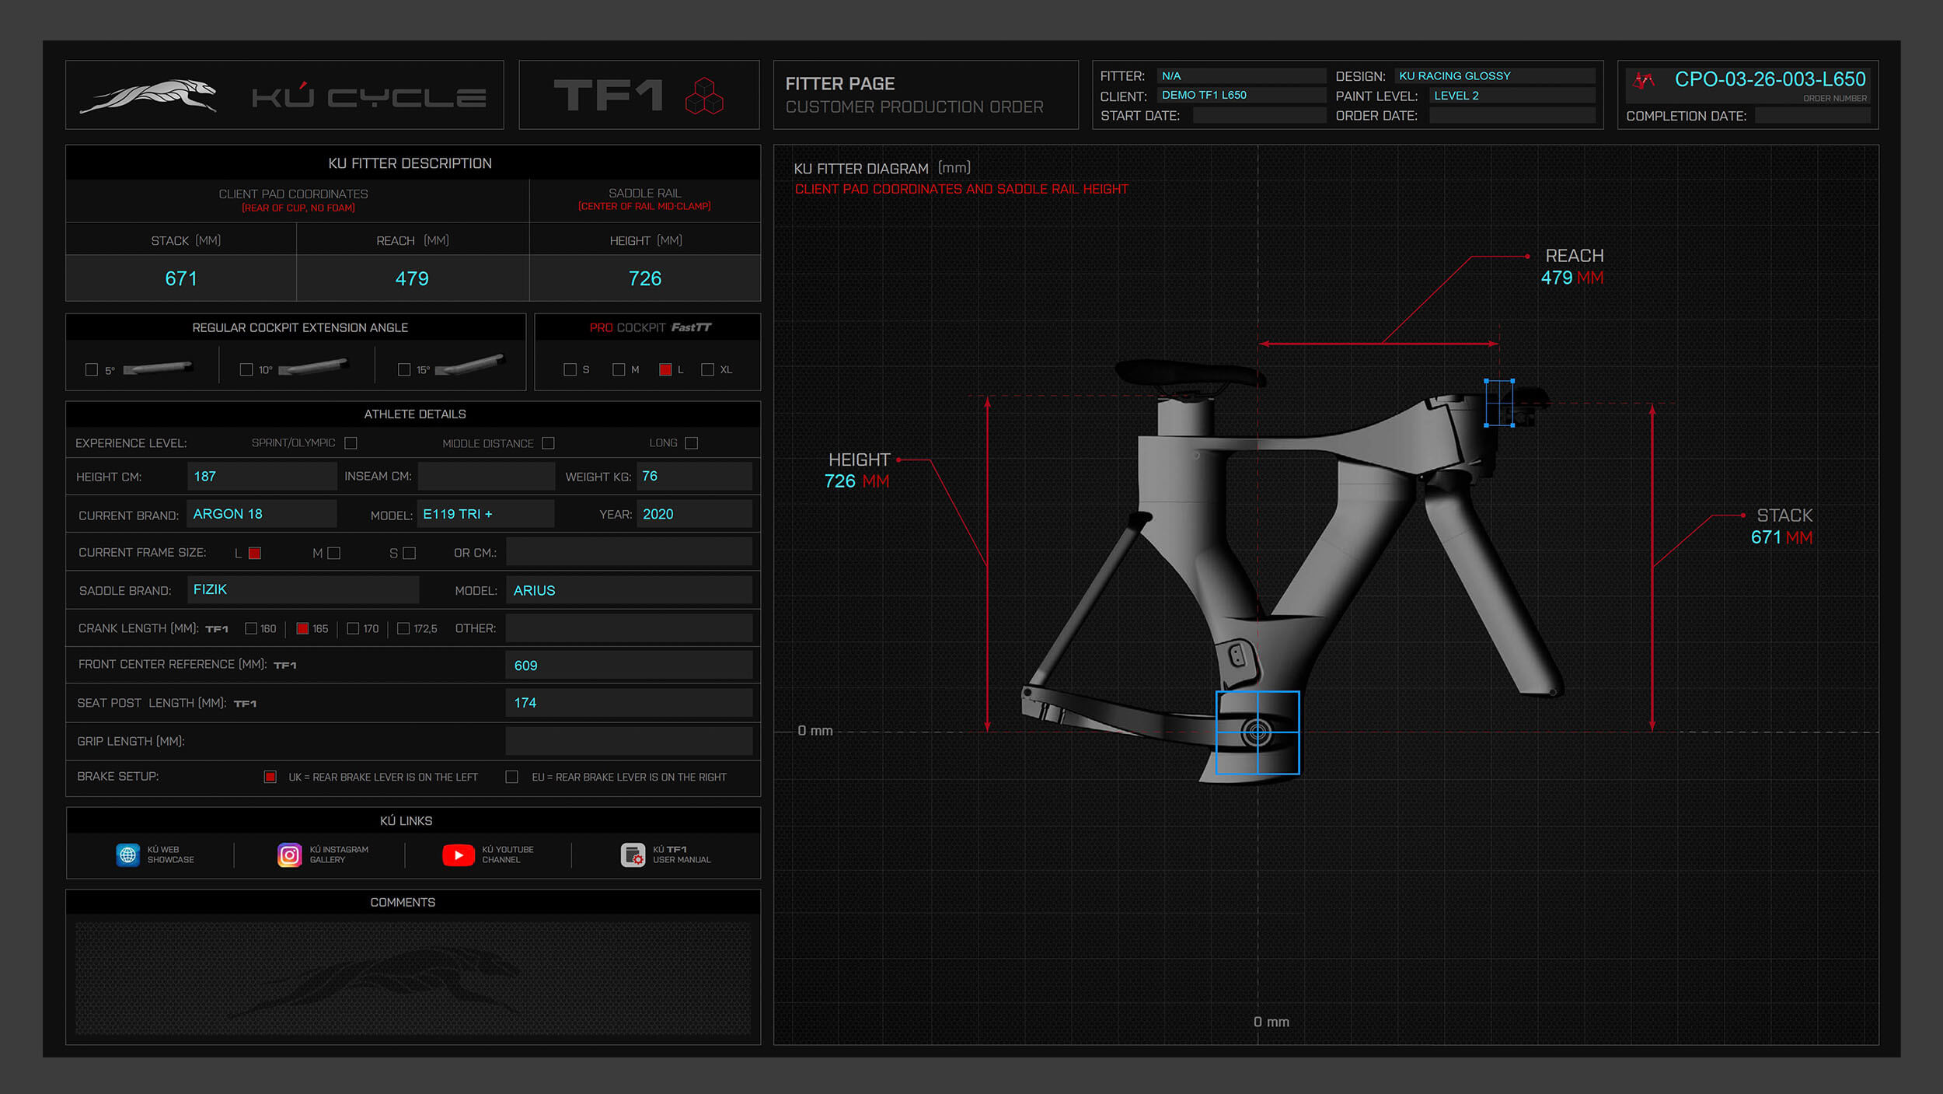Click the empty Completion Date field
Screen dimensions: 1943x1094
pyautogui.click(x=1812, y=116)
